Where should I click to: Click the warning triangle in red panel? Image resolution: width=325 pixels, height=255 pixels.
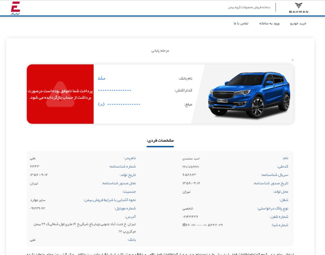click(x=60, y=94)
